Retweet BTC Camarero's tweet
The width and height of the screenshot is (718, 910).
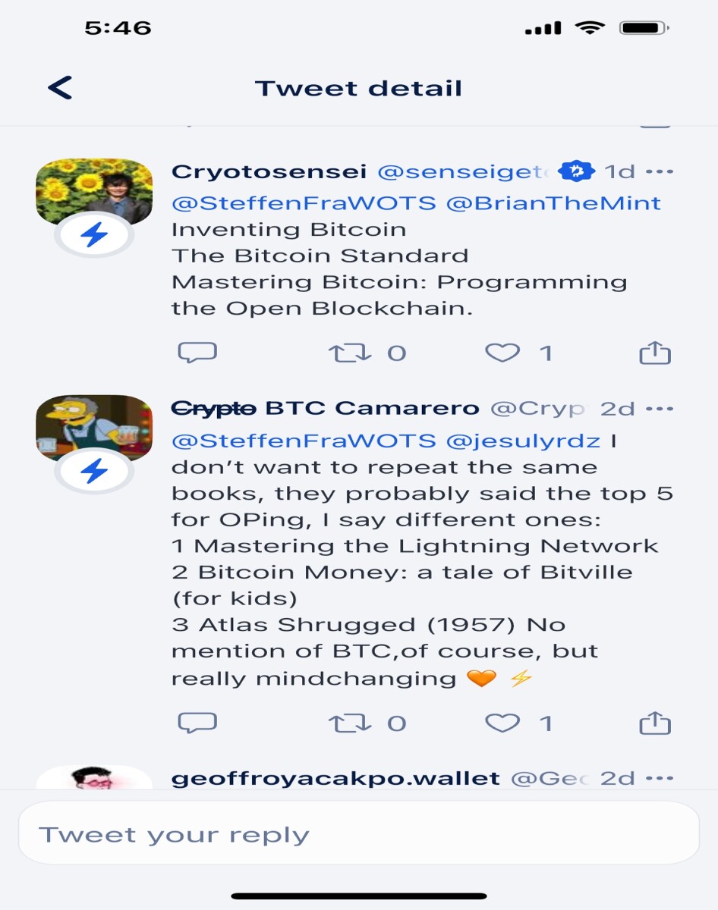click(x=348, y=723)
